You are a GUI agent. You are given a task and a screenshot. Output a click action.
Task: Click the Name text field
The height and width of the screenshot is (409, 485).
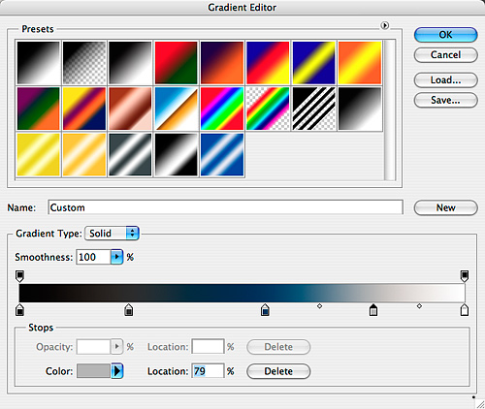(x=225, y=207)
